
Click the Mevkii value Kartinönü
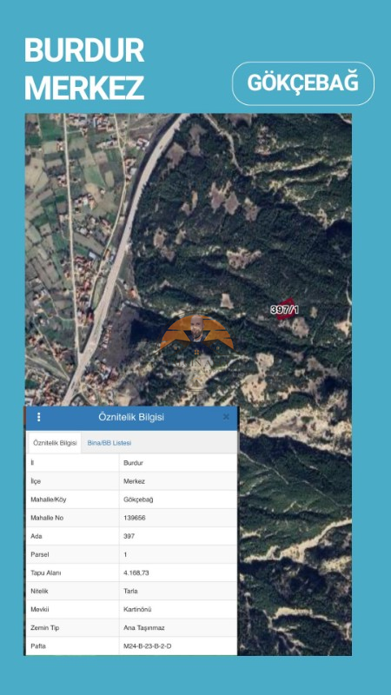click(x=137, y=610)
